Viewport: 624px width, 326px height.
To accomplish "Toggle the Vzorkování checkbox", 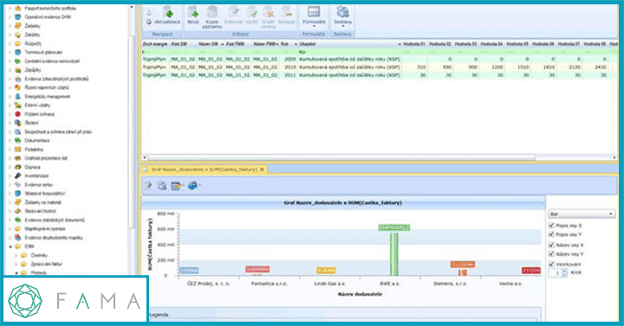I will click(551, 264).
